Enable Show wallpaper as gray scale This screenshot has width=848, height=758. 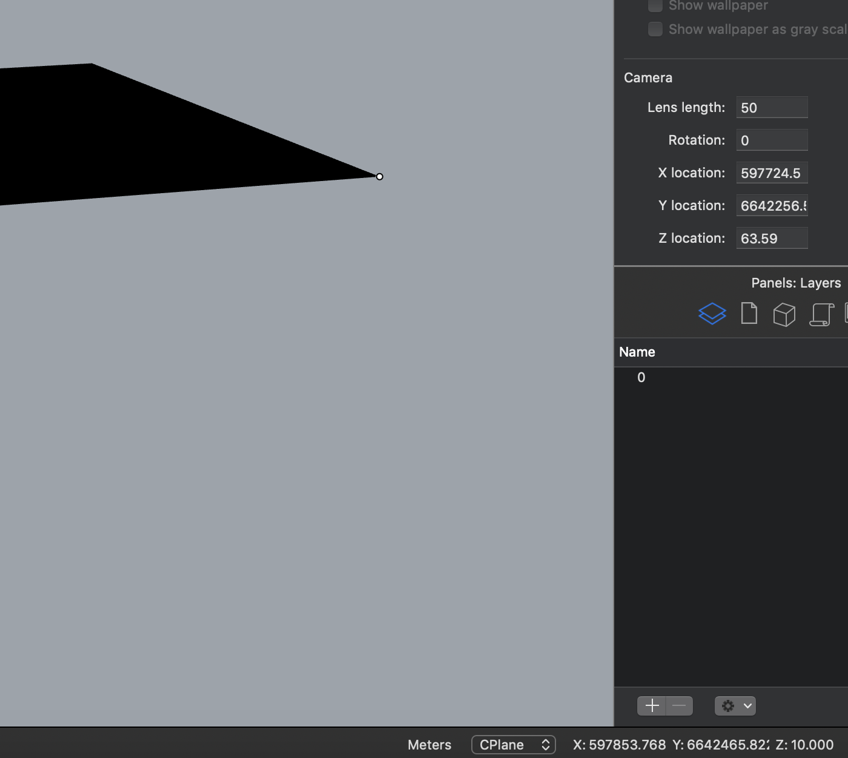655,28
